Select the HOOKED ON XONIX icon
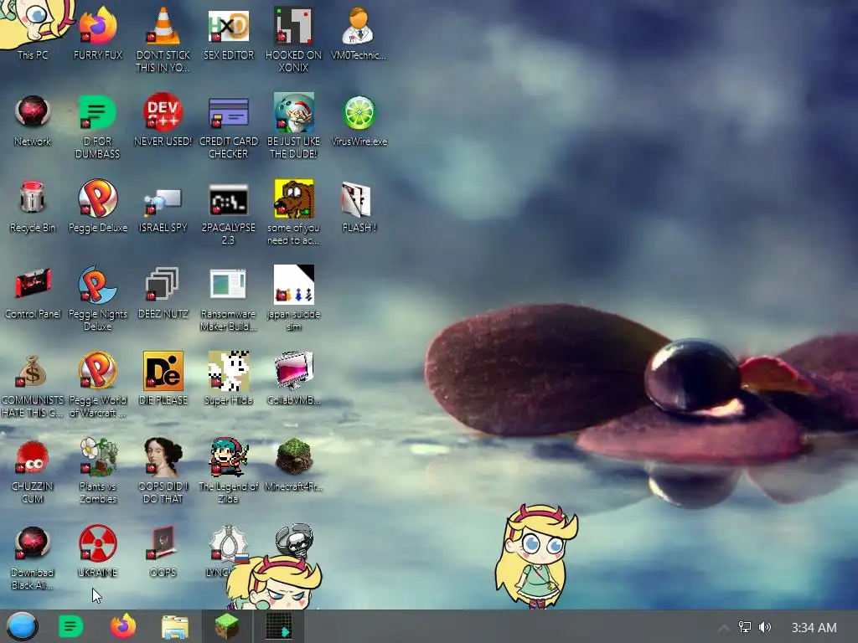 click(293, 39)
